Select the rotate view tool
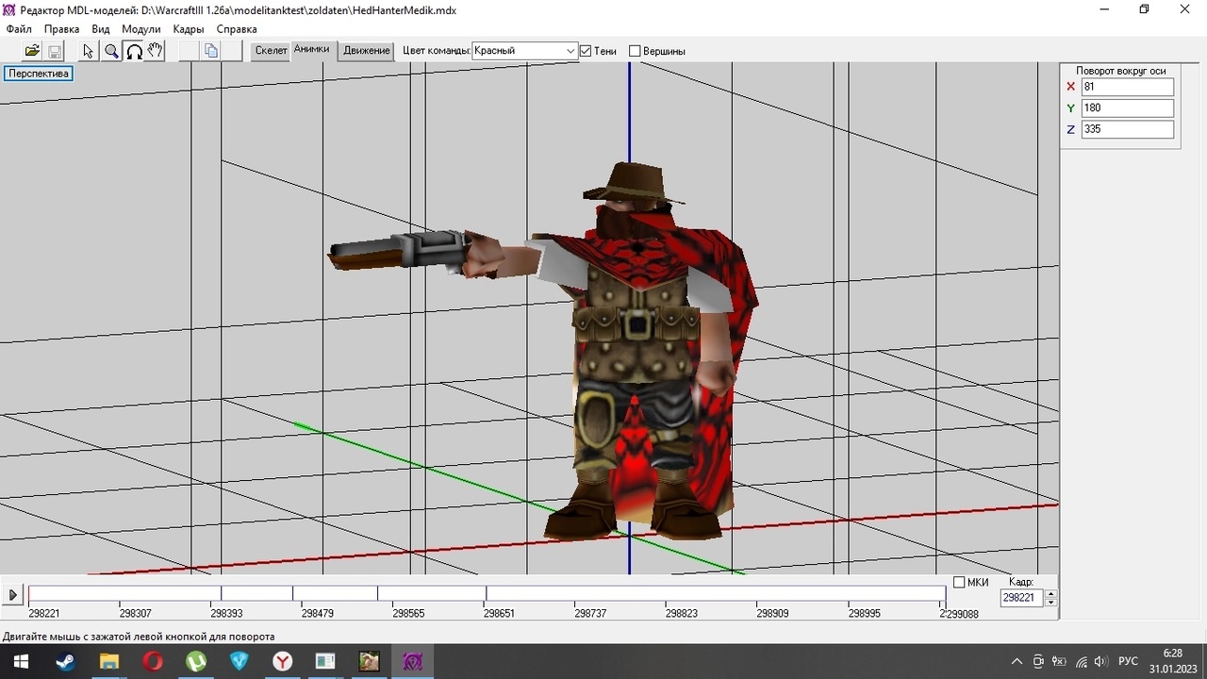Viewport: 1207px width, 679px height. 134,51
